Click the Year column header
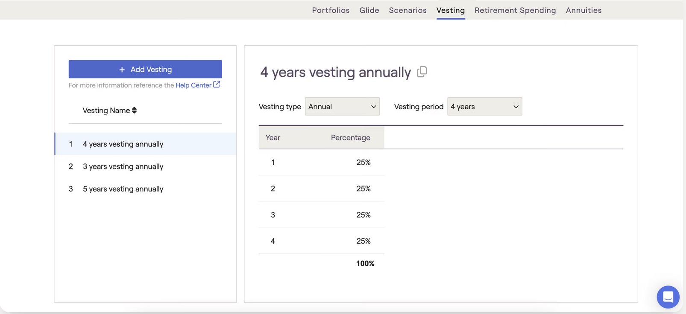The height and width of the screenshot is (314, 686). coord(273,138)
